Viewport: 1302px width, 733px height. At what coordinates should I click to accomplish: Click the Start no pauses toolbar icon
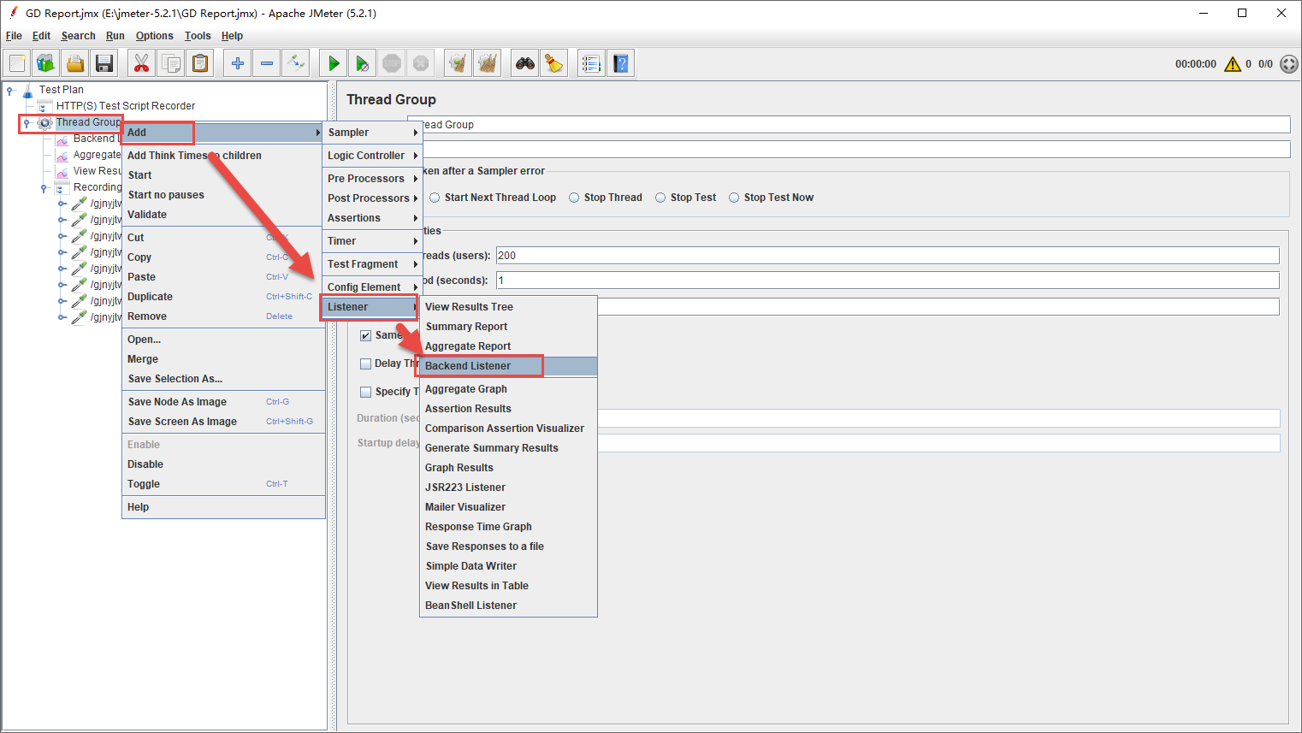(363, 63)
